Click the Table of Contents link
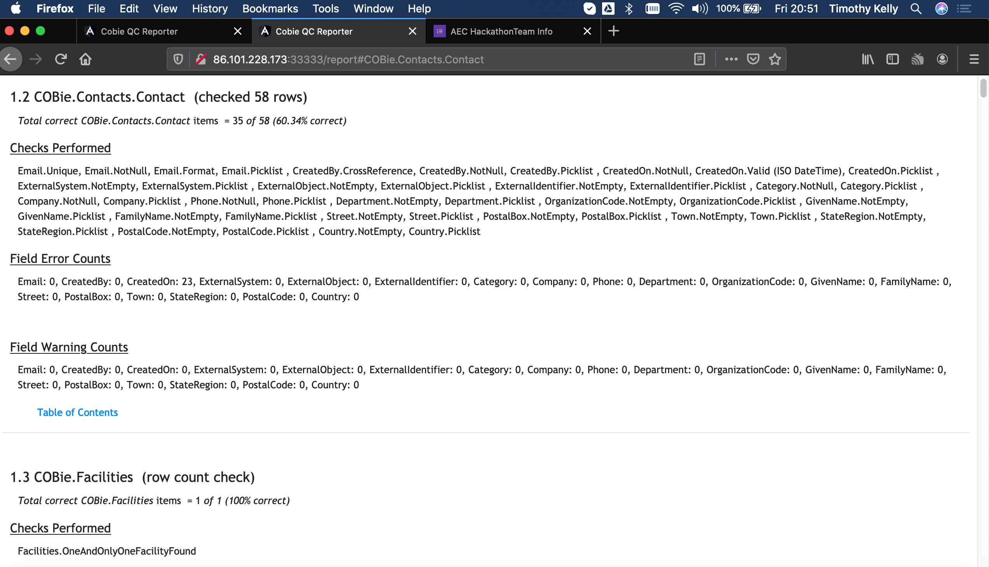Screen dimensions: 989x567 tap(77, 412)
